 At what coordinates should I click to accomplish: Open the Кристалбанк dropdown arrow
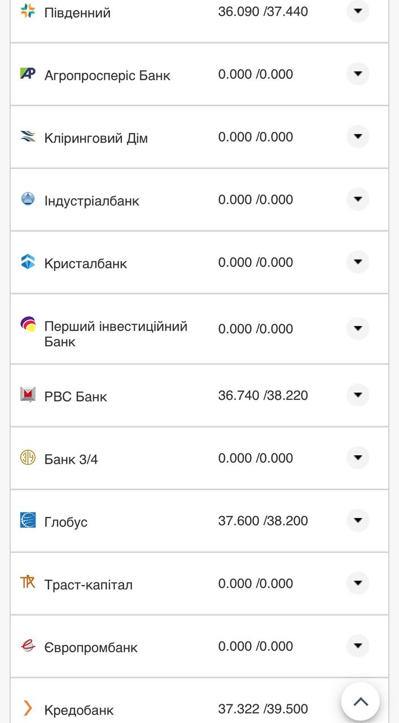point(358,262)
